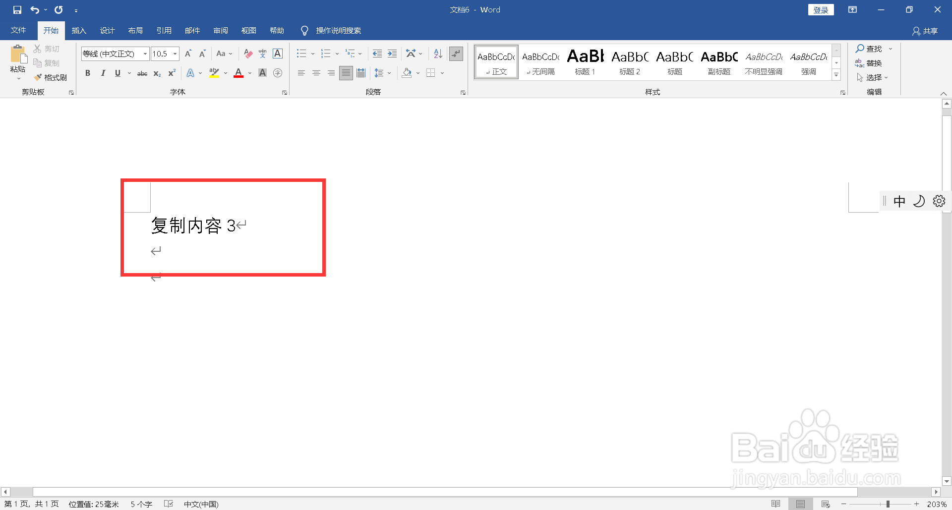Image resolution: width=952 pixels, height=510 pixels.
Task: Open the Change Case (Aa) dropdown
Action: click(x=224, y=54)
